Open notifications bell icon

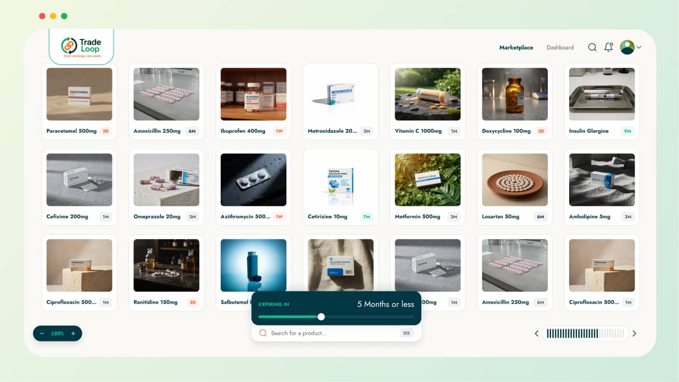tap(609, 47)
